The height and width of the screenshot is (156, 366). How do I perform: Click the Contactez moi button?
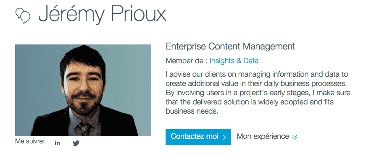click(x=198, y=137)
